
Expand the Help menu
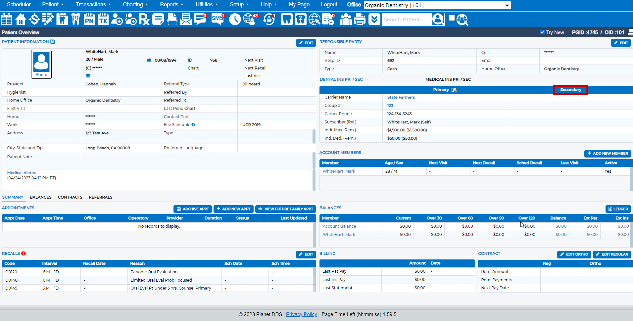(x=268, y=5)
